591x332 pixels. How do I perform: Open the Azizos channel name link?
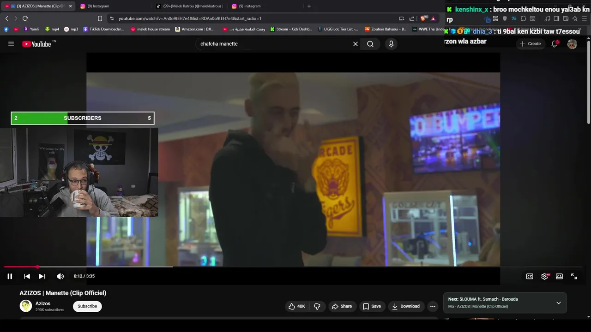[x=43, y=303]
